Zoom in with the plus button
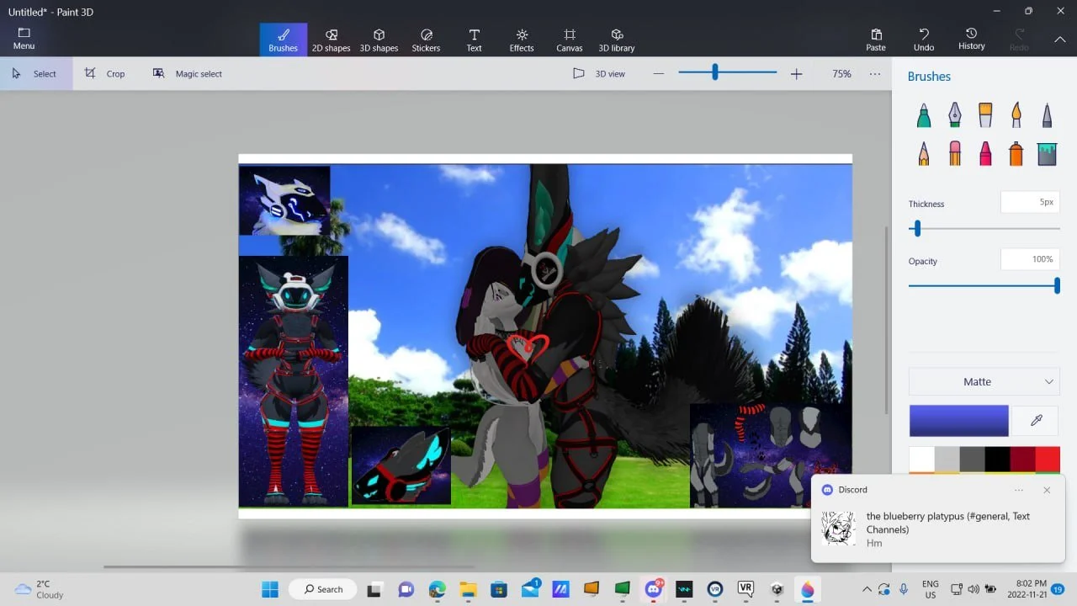This screenshot has width=1077, height=606. pyautogui.click(x=796, y=74)
